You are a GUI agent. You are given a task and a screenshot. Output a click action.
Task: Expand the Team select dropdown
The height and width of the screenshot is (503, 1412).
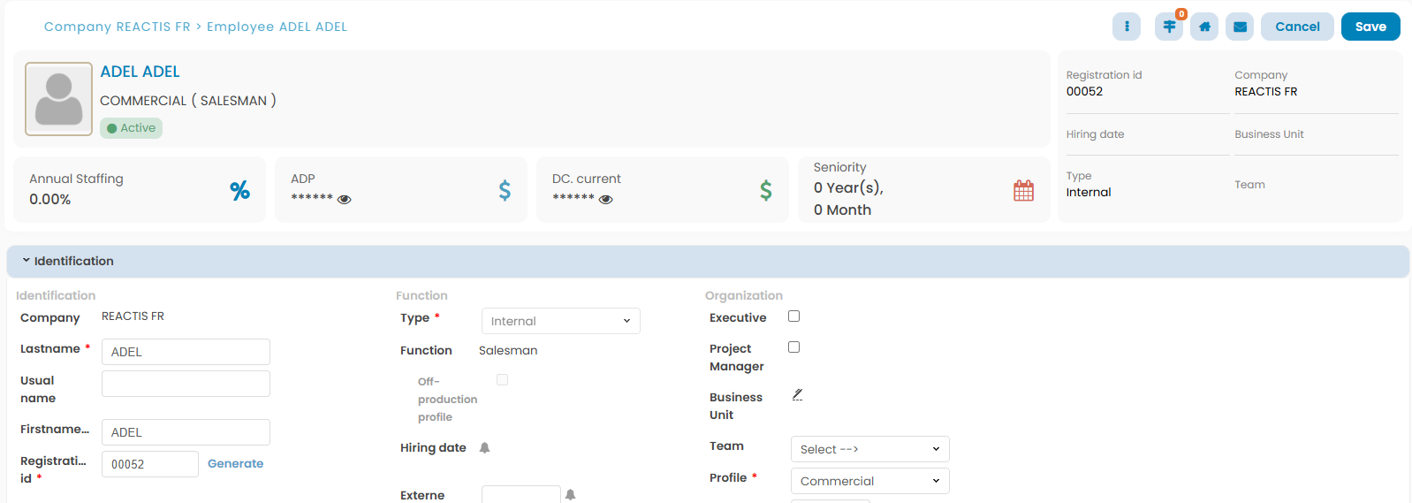(869, 449)
